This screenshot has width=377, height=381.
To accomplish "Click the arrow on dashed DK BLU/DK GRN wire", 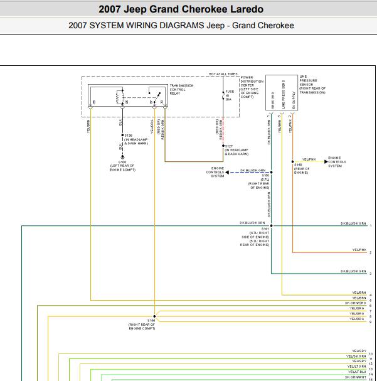I will pos(227,172).
